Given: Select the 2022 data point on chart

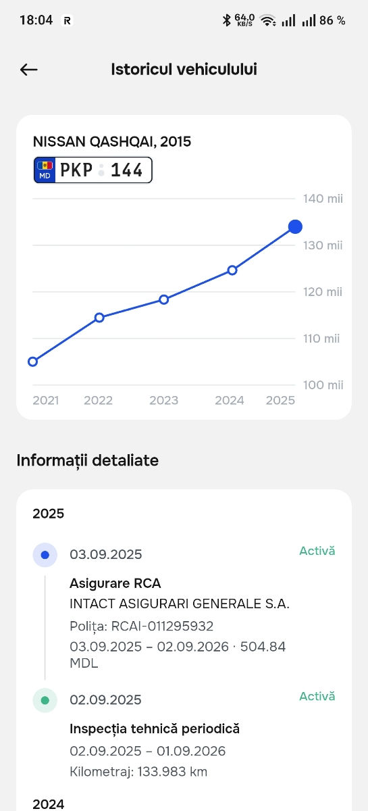Looking at the screenshot, I should coord(99,317).
